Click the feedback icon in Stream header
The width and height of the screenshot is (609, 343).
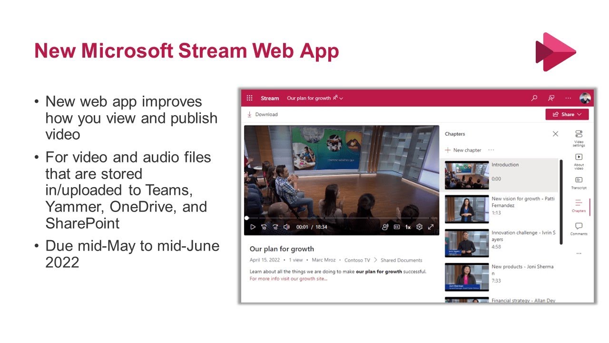[551, 98]
